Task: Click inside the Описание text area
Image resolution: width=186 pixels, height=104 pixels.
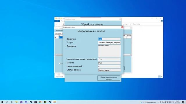Action: tap(109, 51)
